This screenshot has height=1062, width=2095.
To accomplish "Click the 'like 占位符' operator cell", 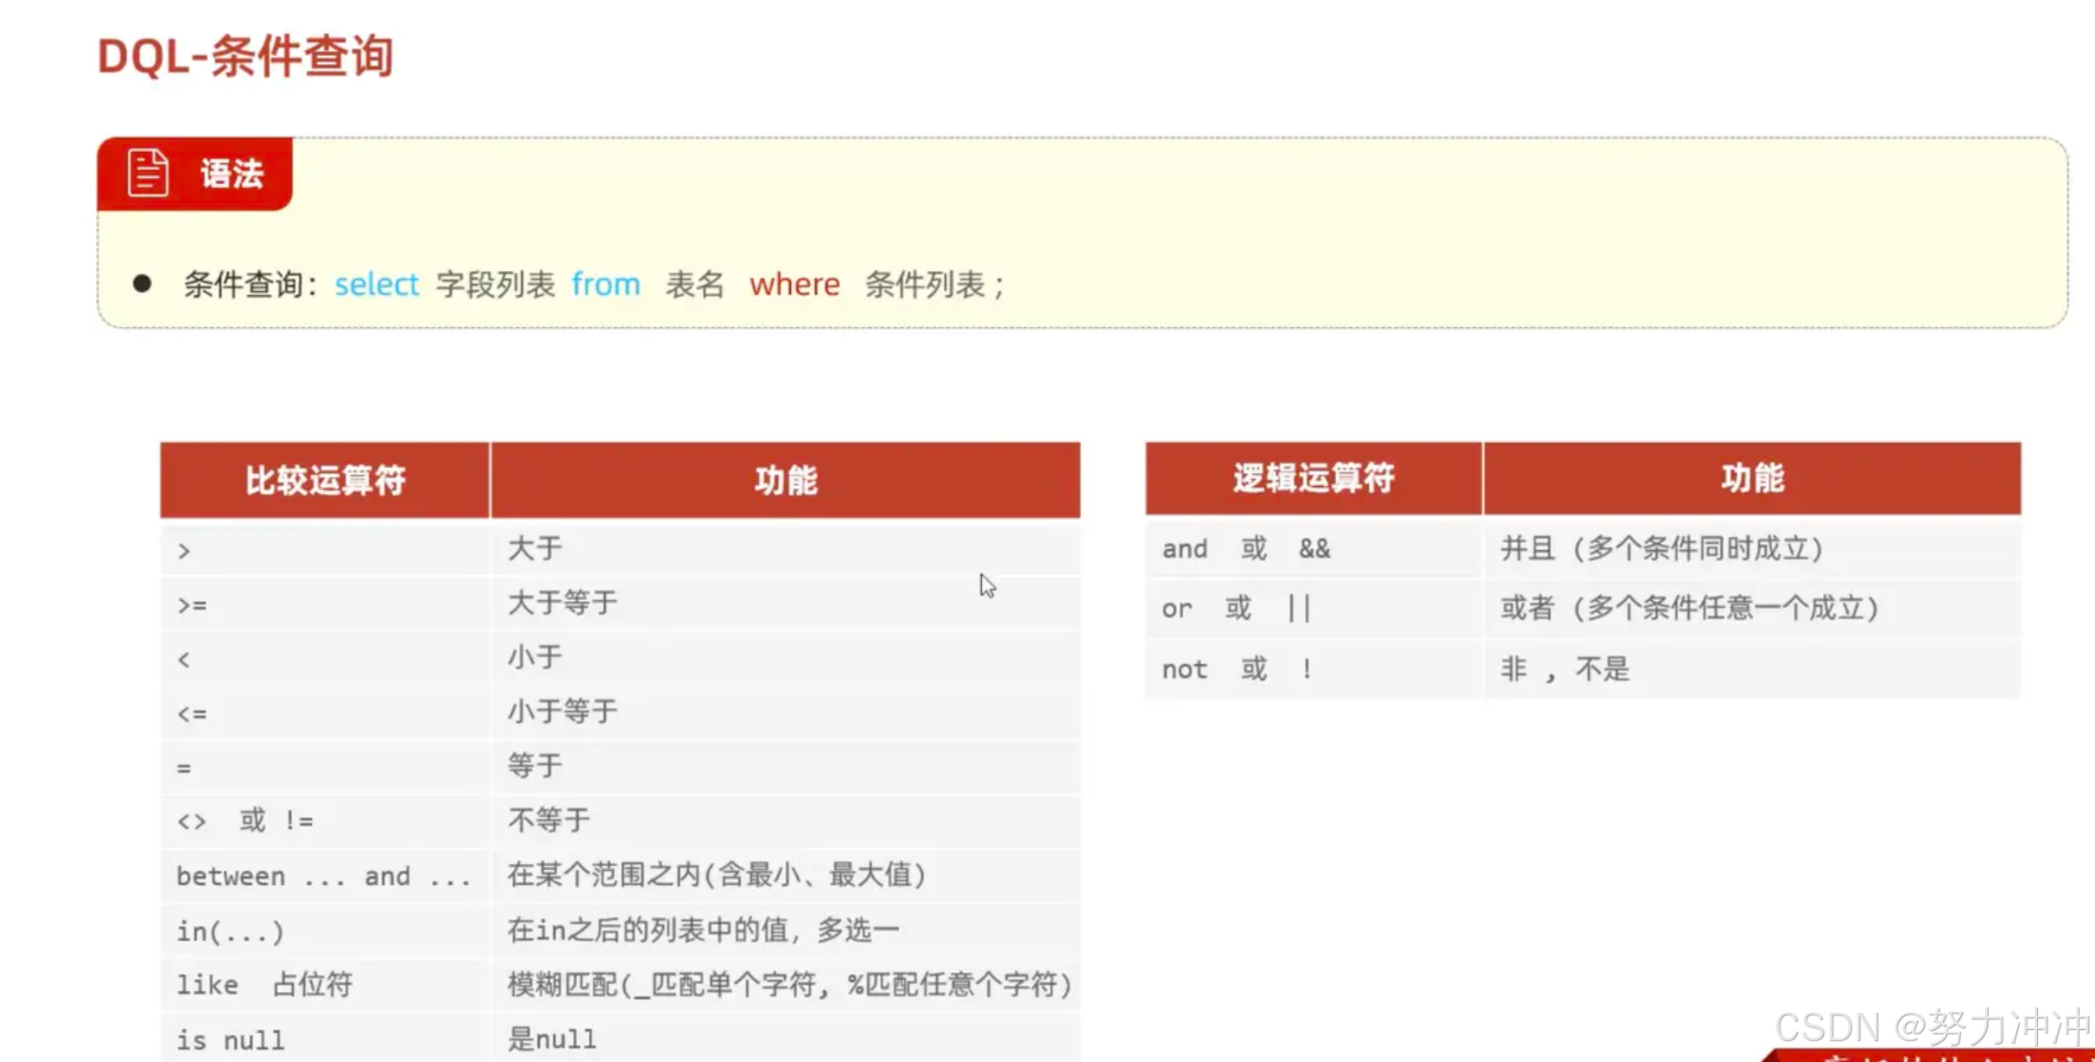I will (x=264, y=985).
